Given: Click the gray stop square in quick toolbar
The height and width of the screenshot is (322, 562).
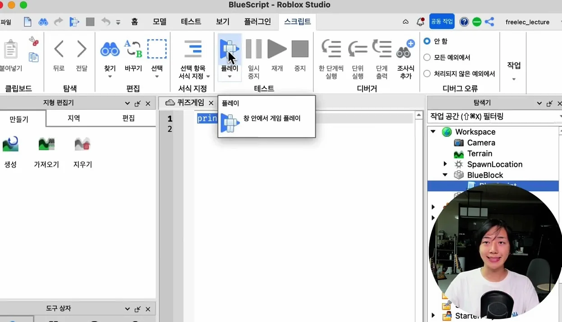Looking at the screenshot, I should (90, 22).
